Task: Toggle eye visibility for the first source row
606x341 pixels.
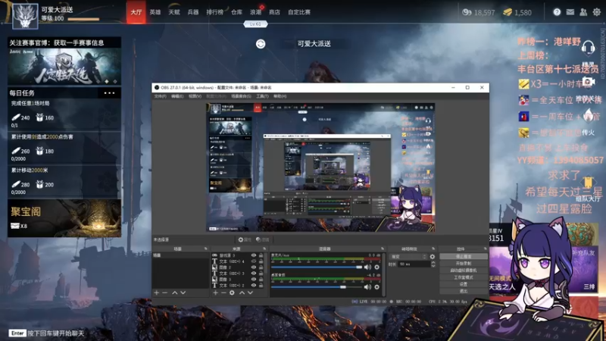Action: 254,255
